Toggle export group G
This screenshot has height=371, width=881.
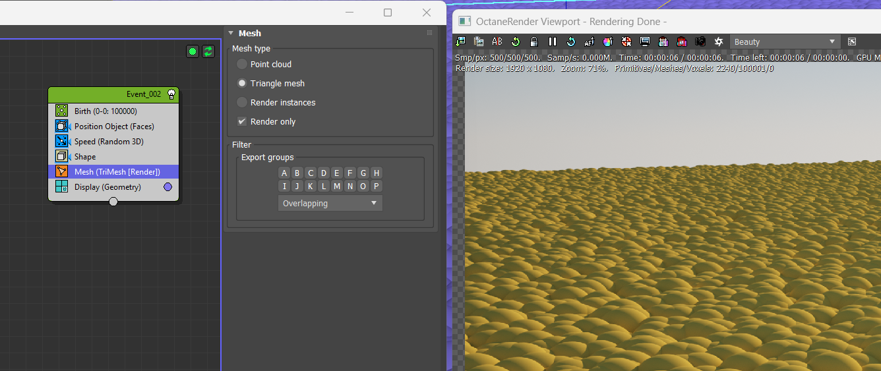click(x=363, y=173)
